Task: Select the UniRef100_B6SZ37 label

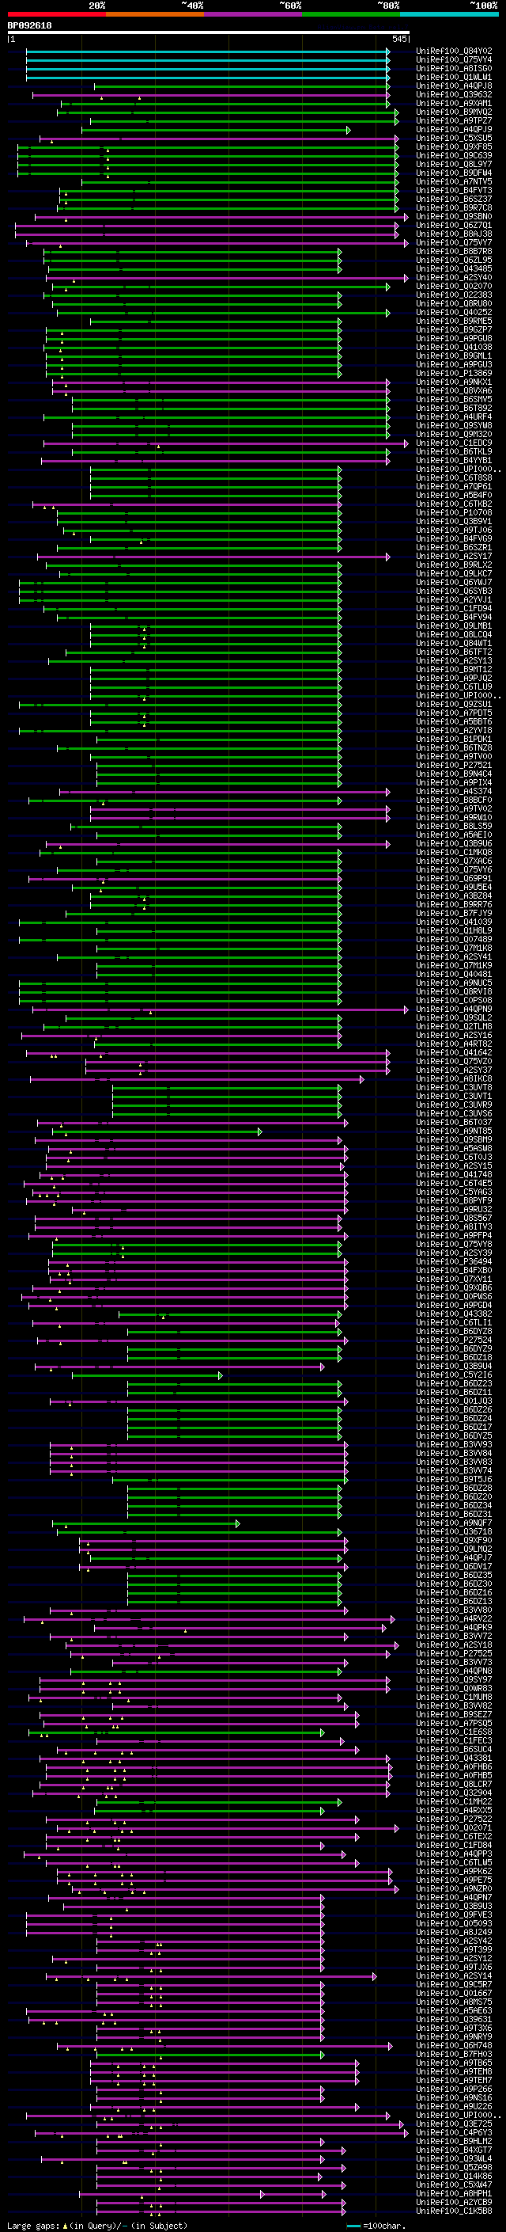Action: (x=454, y=200)
